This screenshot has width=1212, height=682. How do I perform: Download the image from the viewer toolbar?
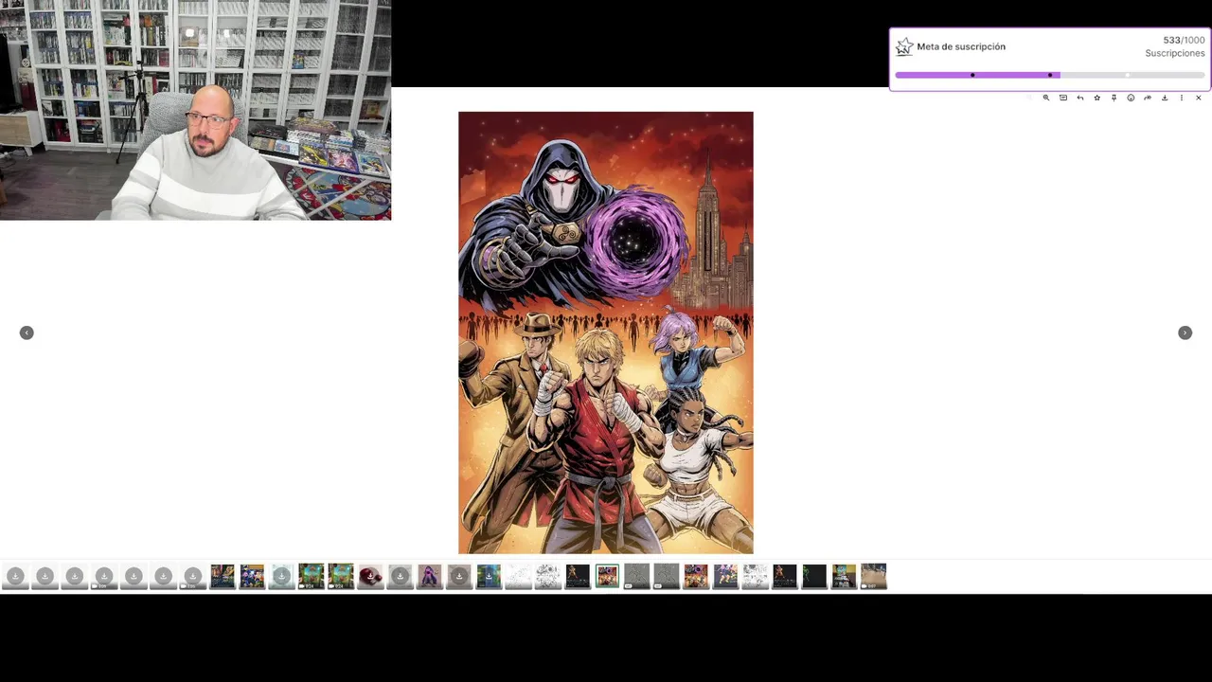(1165, 98)
